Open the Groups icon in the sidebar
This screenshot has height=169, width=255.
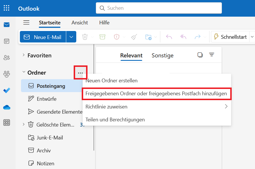click(x=7, y=74)
